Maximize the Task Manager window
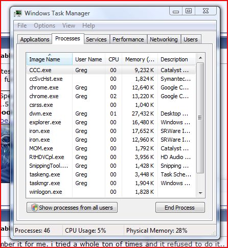 (189, 11)
